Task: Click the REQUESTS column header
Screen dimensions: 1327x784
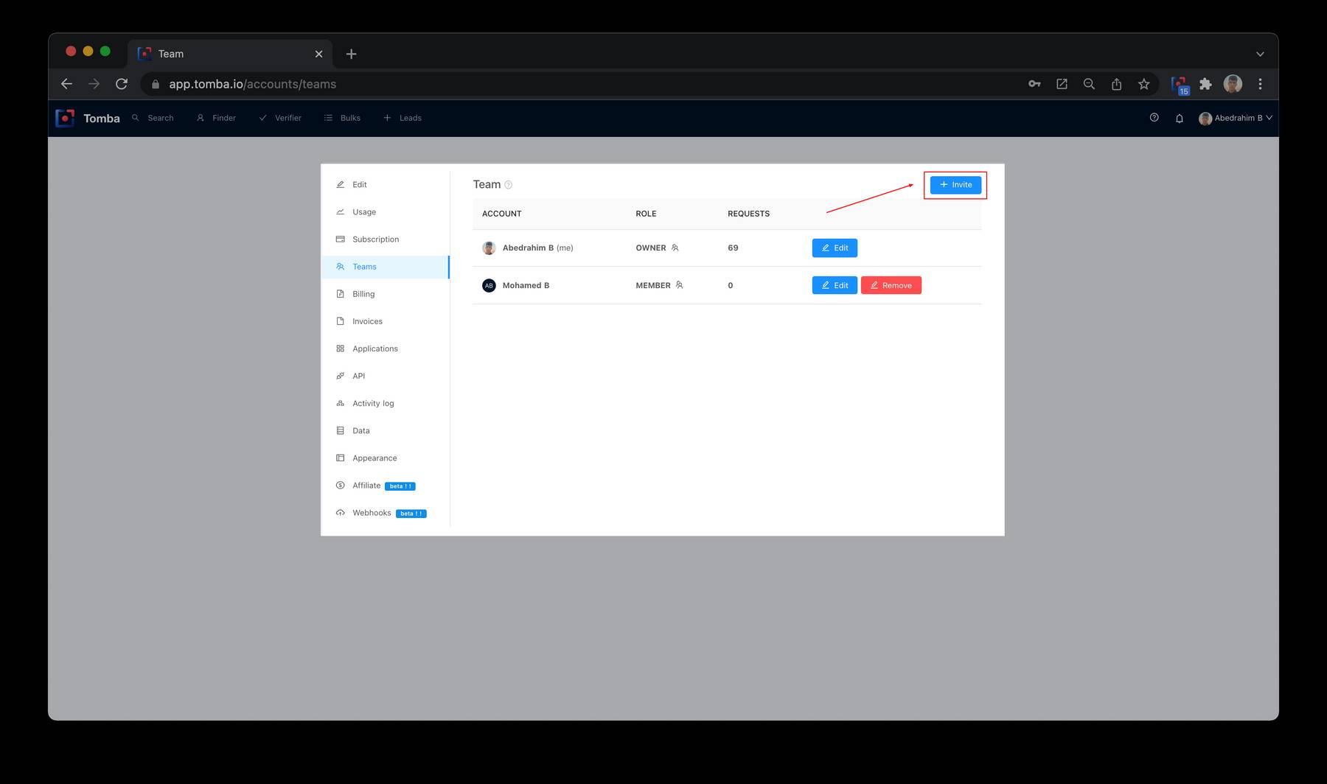Action: pos(748,214)
